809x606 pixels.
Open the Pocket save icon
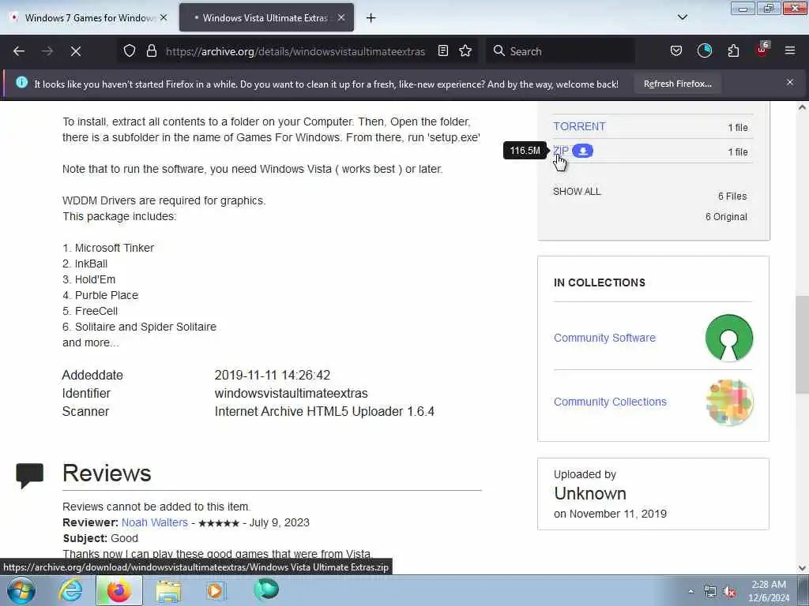tap(676, 51)
